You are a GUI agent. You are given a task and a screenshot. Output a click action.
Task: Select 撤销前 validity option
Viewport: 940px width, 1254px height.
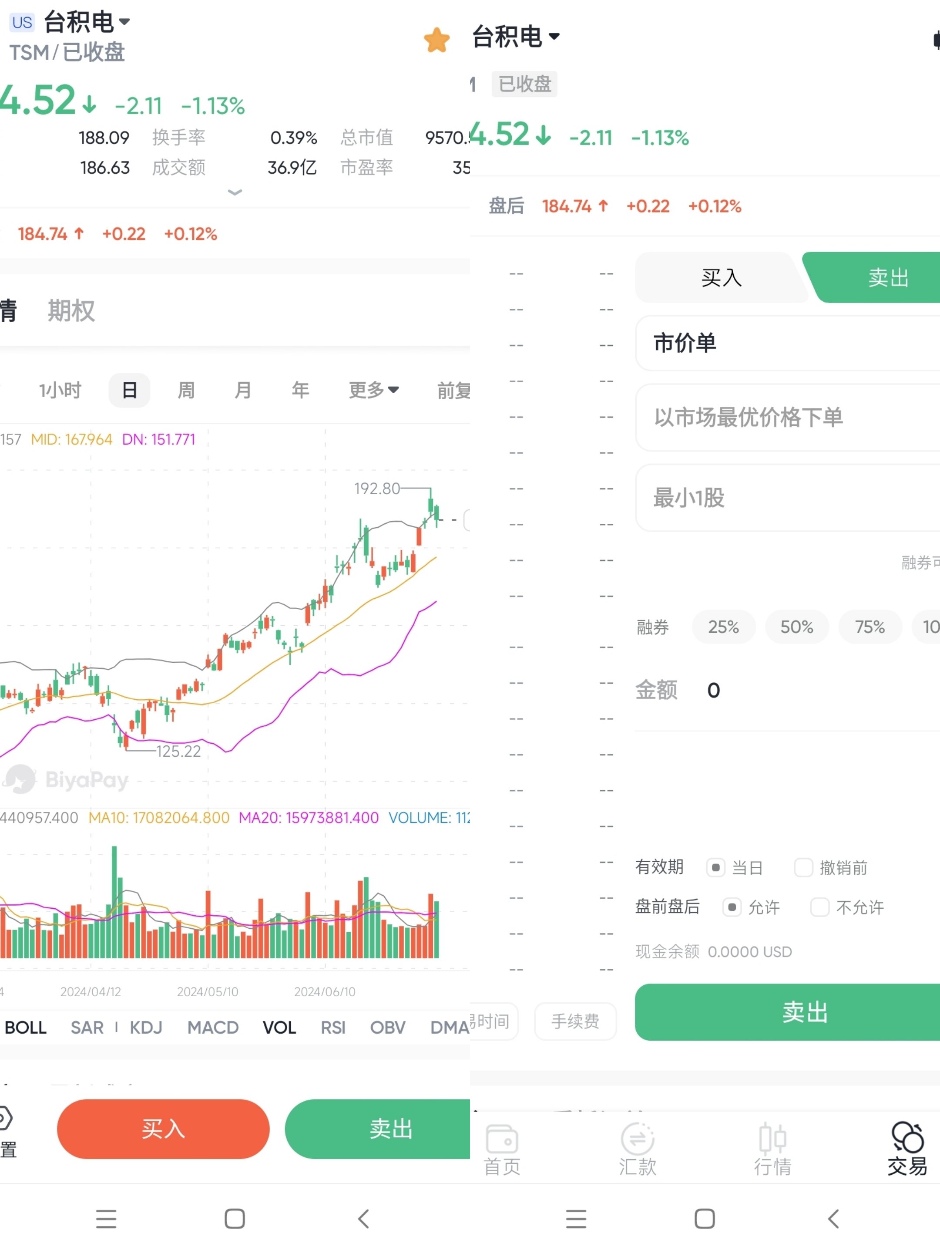[803, 867]
